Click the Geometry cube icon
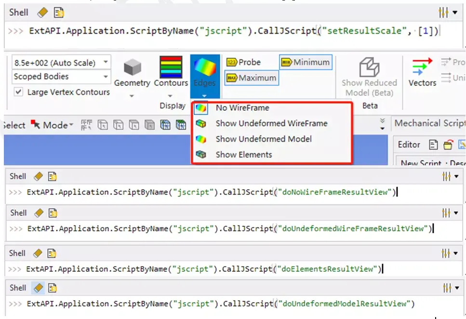 pyautogui.click(x=132, y=67)
